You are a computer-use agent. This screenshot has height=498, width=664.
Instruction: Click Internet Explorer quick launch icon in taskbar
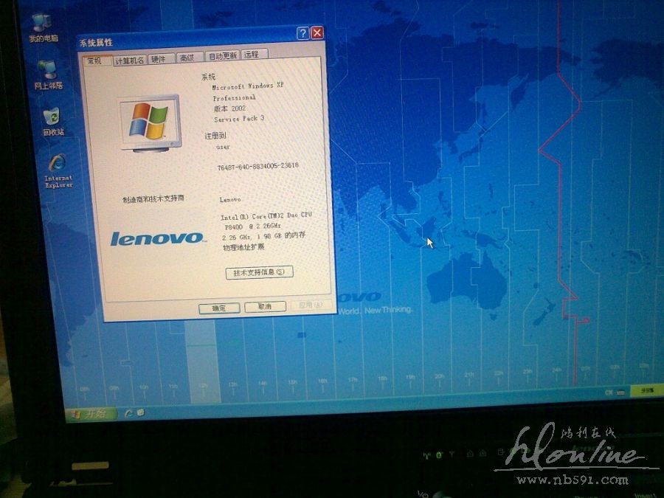pos(129,413)
